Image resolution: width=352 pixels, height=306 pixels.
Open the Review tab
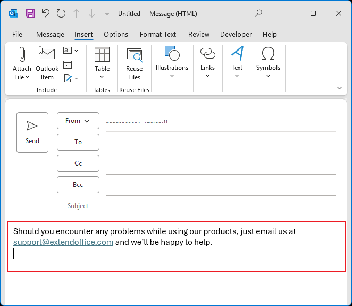pos(199,35)
